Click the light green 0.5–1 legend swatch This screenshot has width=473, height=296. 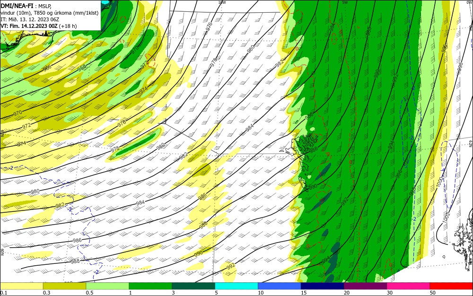[x=107, y=286]
